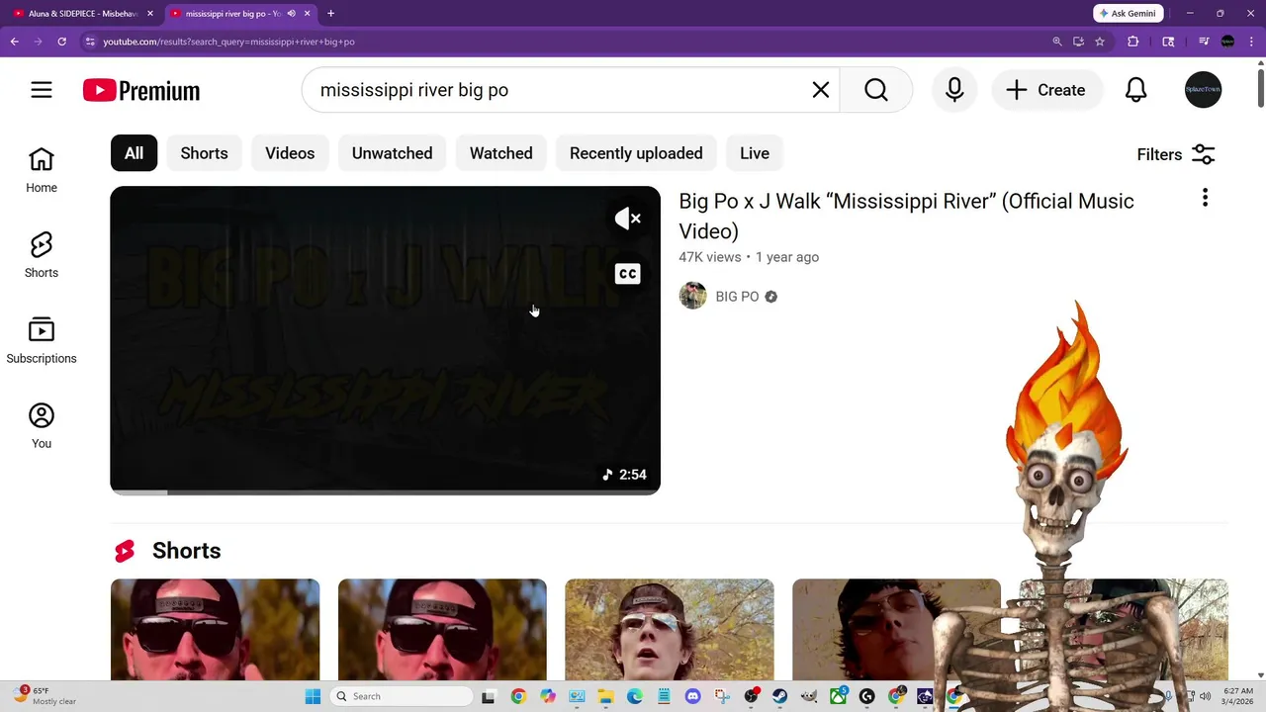The height and width of the screenshot is (712, 1266).
Task: Click the video preview progress bar
Action: tap(385, 491)
